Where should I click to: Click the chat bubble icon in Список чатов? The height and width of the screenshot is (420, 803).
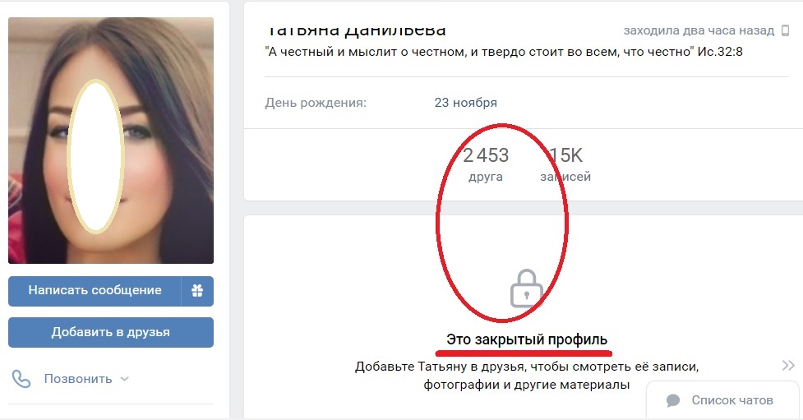673,400
